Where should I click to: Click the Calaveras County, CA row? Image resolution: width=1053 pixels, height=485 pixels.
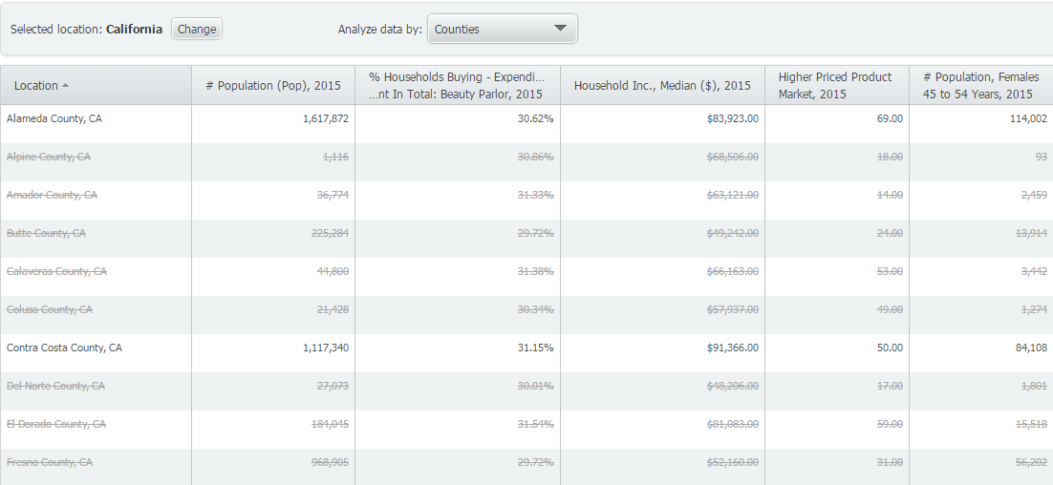pyautogui.click(x=56, y=271)
